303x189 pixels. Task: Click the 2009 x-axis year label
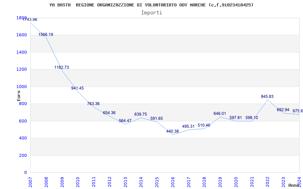coord(62,182)
